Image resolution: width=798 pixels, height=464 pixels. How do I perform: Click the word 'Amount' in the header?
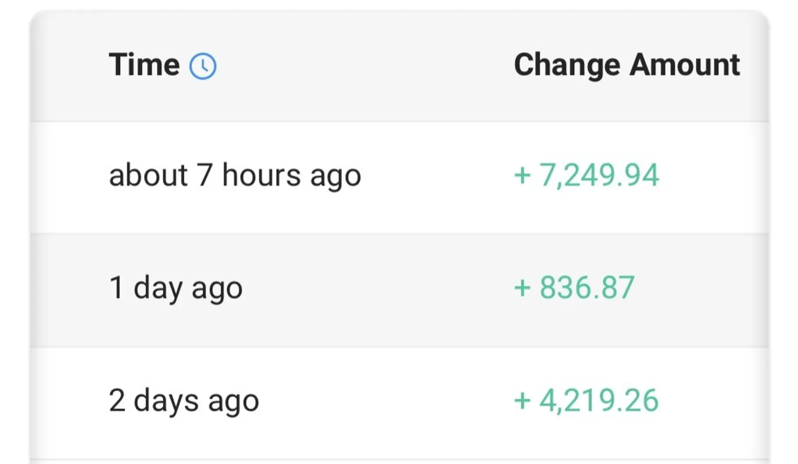point(685,64)
